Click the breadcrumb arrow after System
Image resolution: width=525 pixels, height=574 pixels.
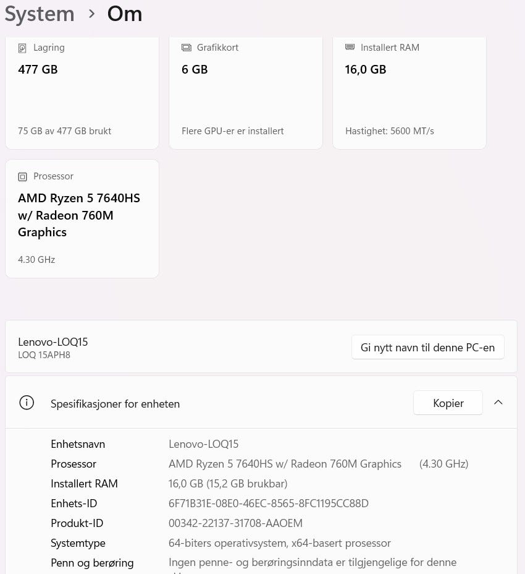coord(91,14)
